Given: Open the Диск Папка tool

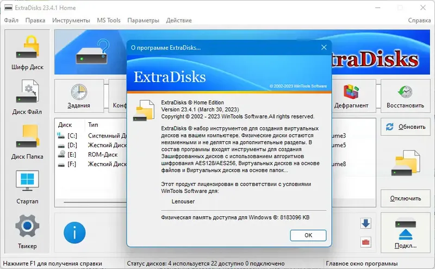Looking at the screenshot, I should (x=27, y=142).
